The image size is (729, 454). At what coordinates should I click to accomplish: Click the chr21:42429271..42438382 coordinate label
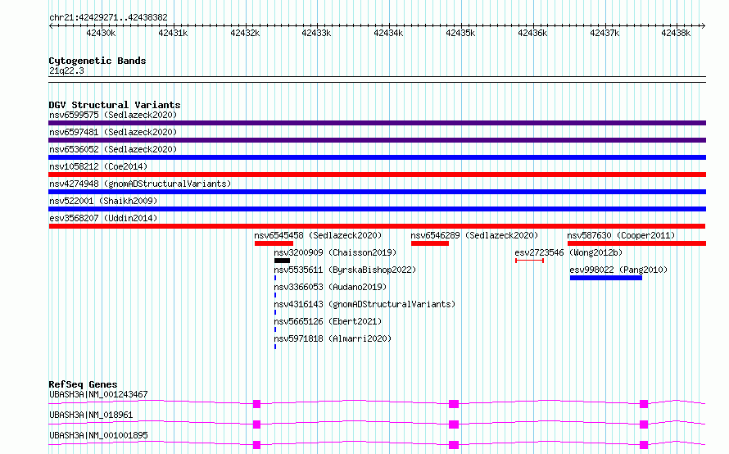pyautogui.click(x=108, y=18)
